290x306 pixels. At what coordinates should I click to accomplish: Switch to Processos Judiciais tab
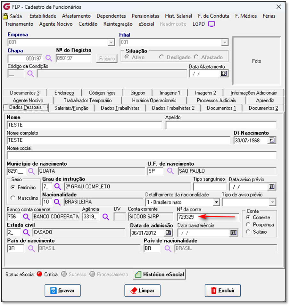click(x=216, y=101)
